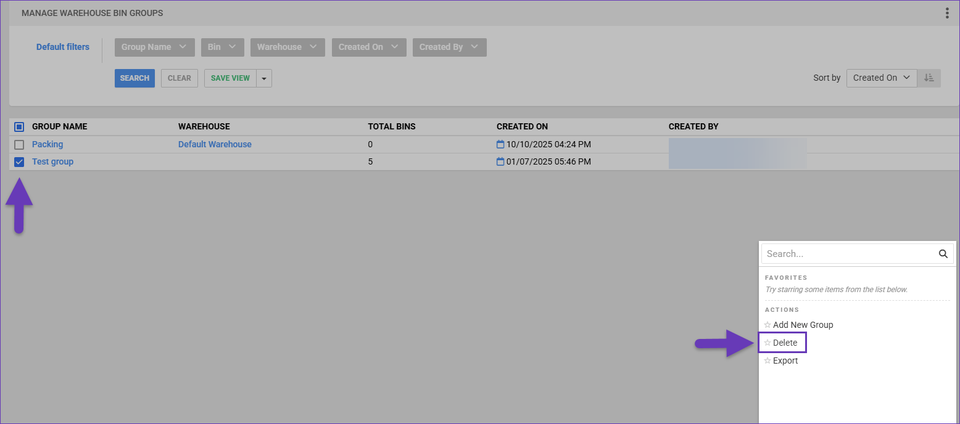The height and width of the screenshot is (424, 960).
Task: Open the Sort by Created On dropdown
Action: 881,78
